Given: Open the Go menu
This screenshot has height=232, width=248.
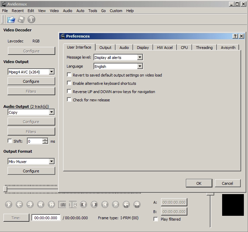Looking at the screenshot, I should 103,11.
